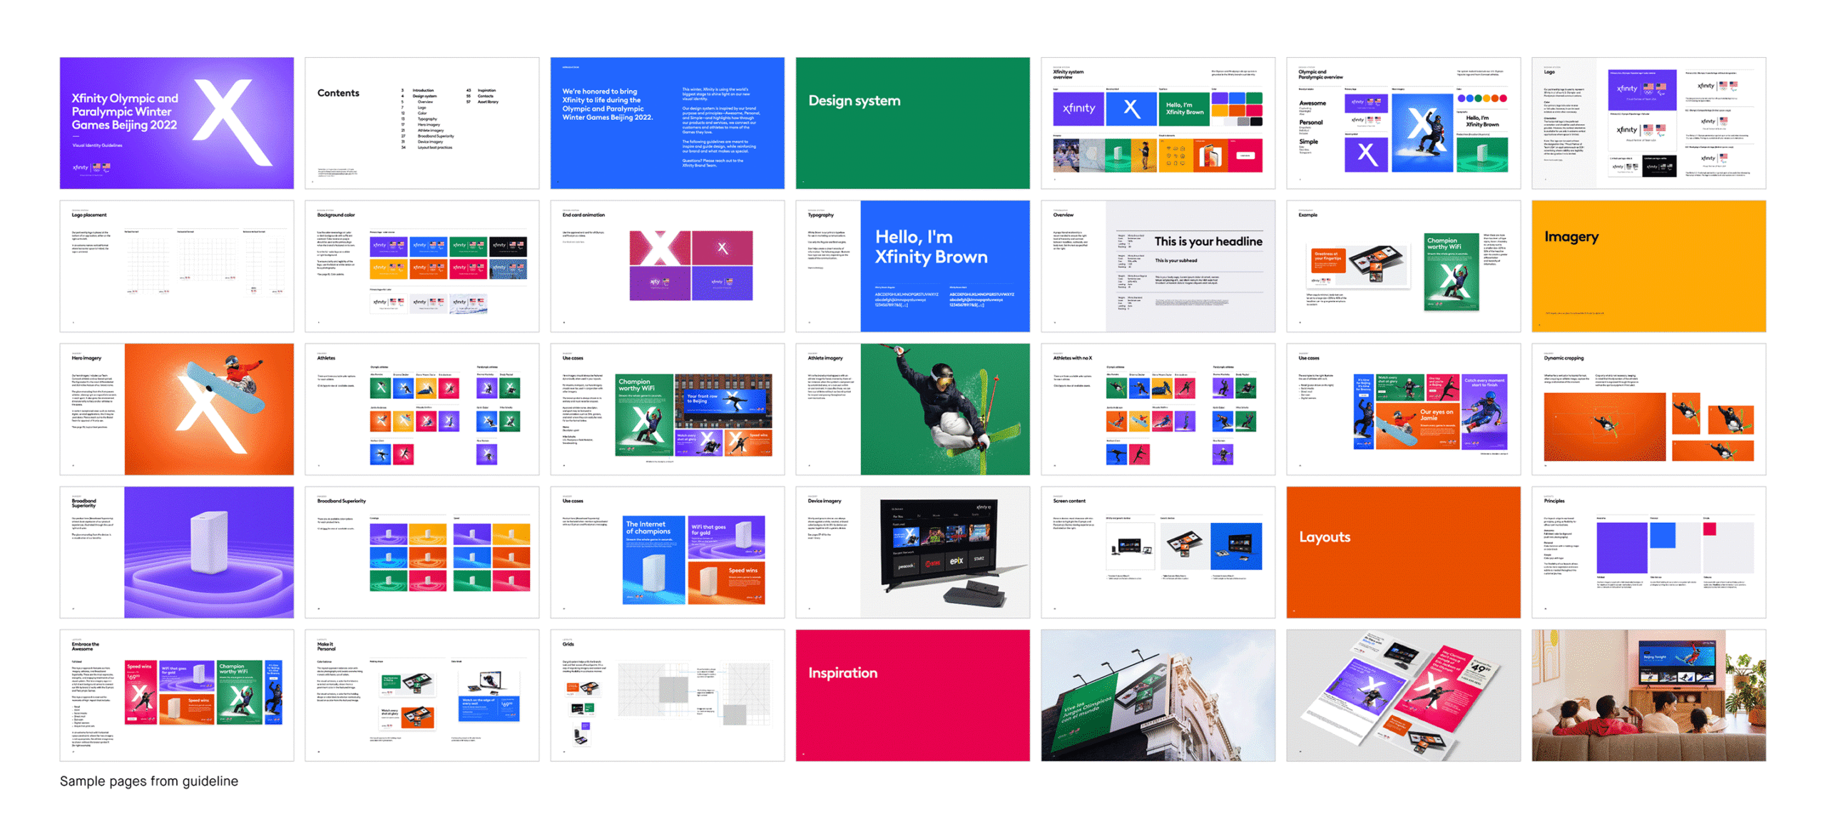Open the End card animation page
Image resolution: width=1826 pixels, height=819 pixels.
point(667,266)
